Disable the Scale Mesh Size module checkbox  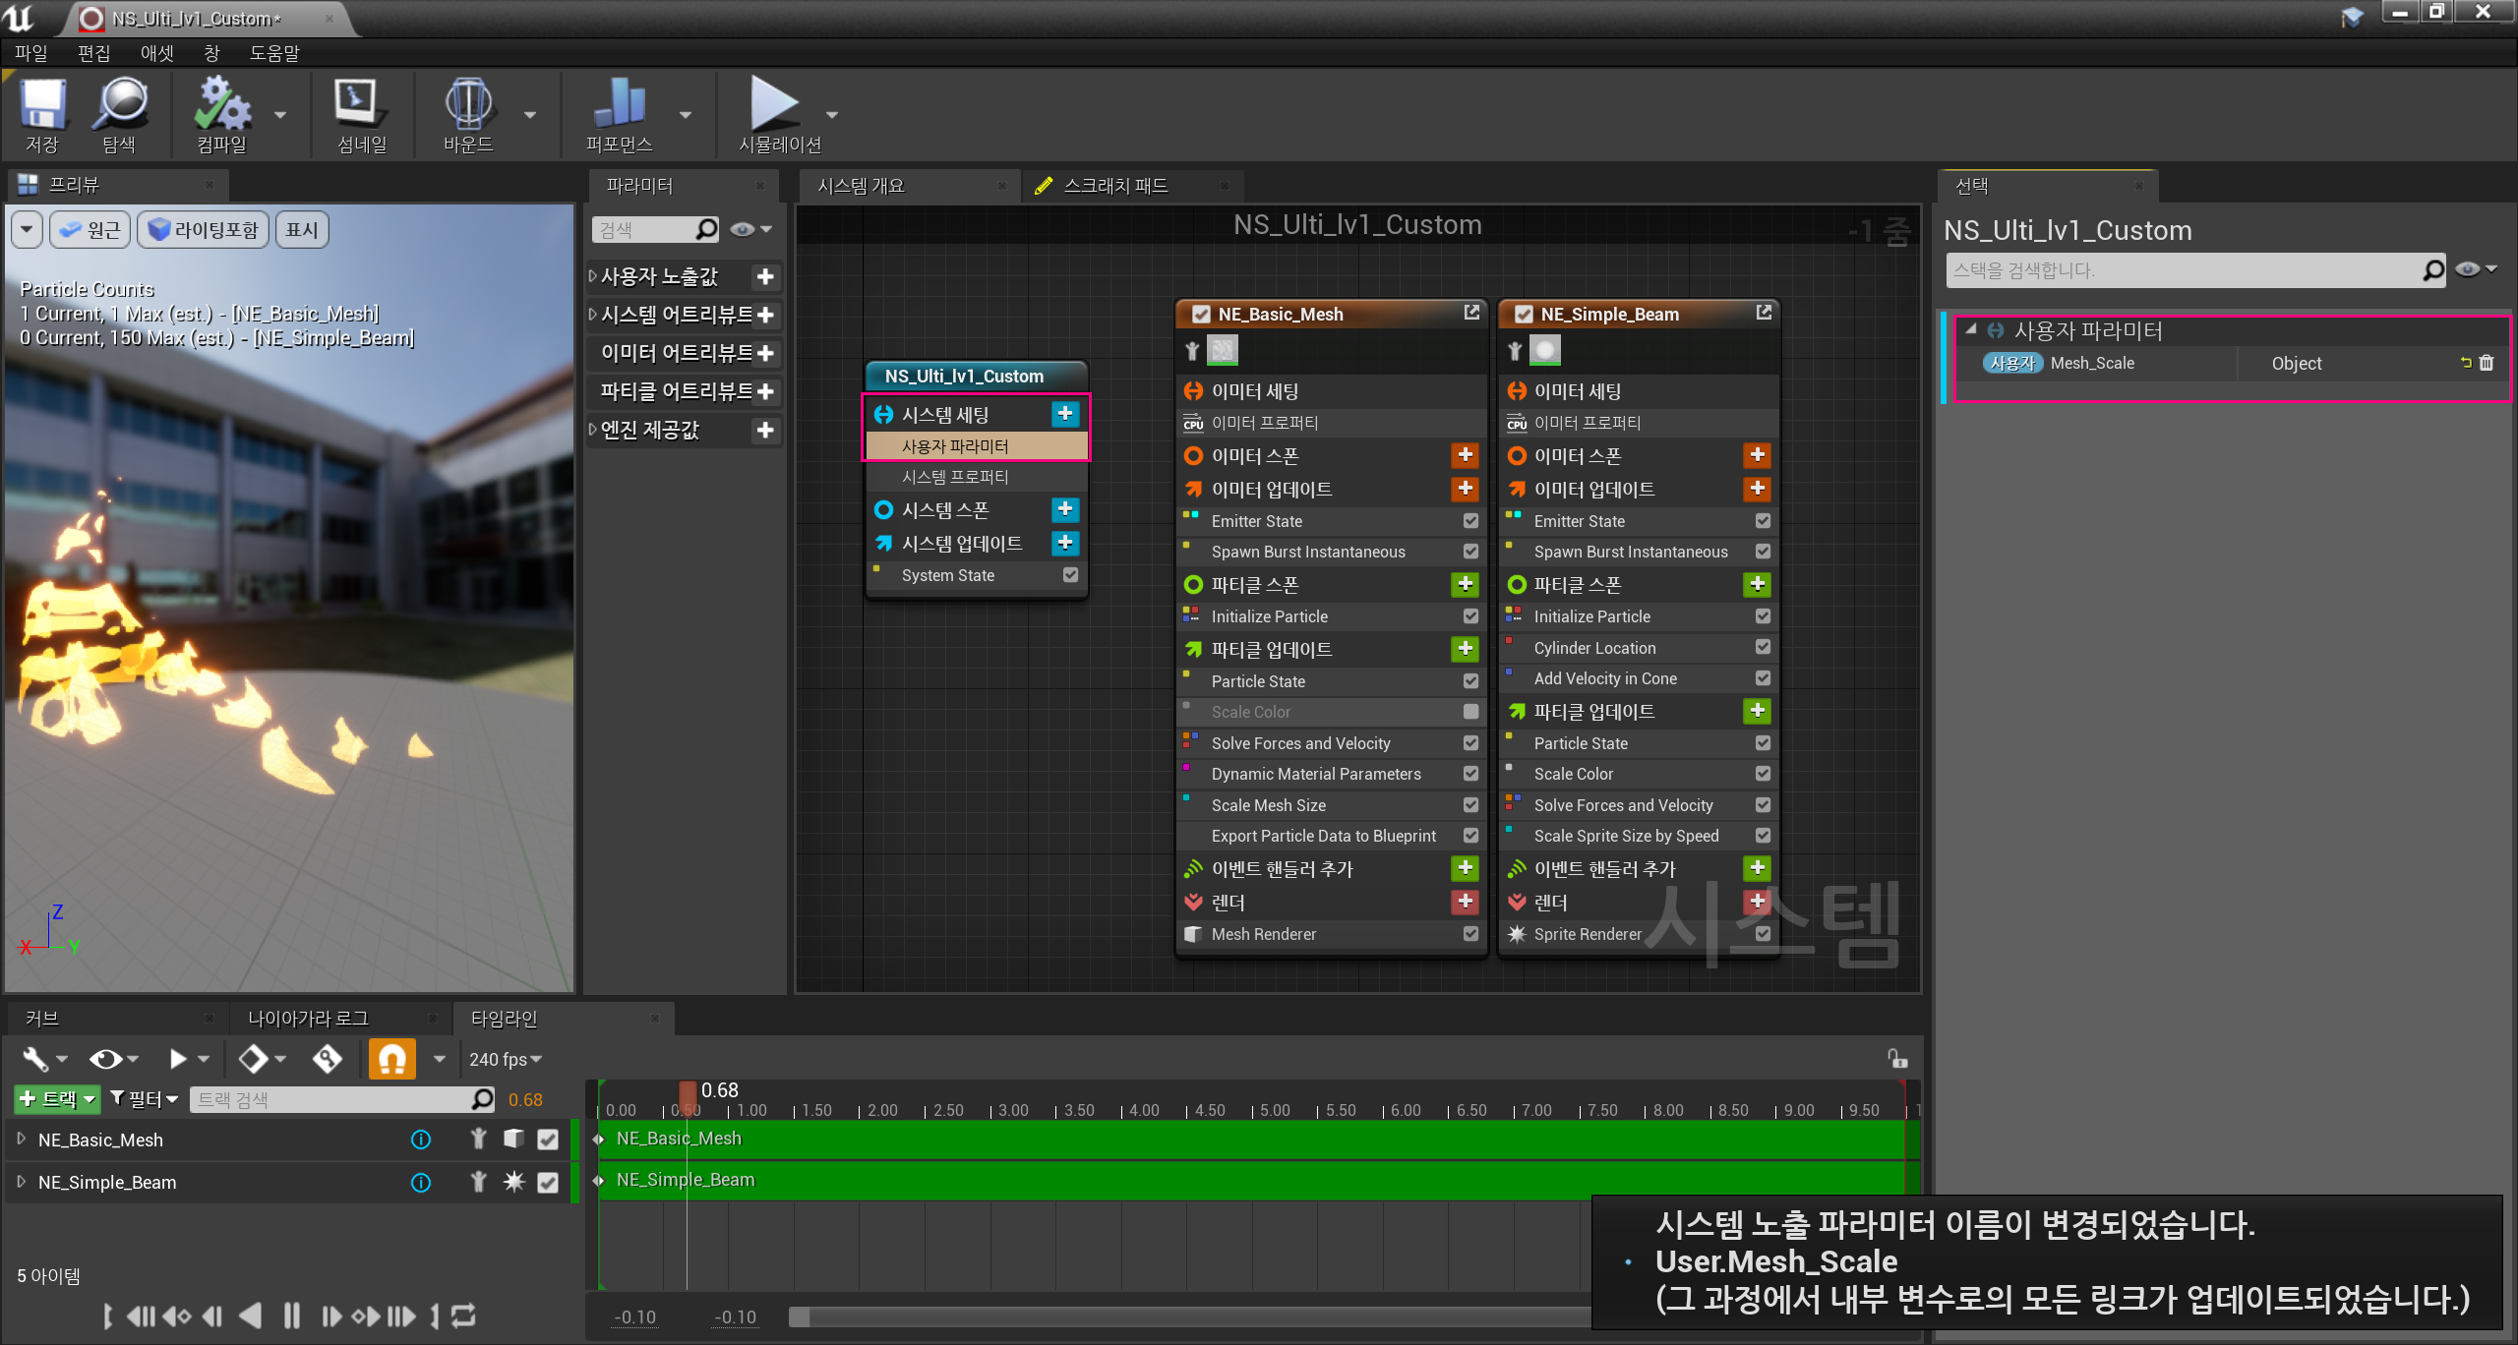pyautogui.click(x=1470, y=805)
